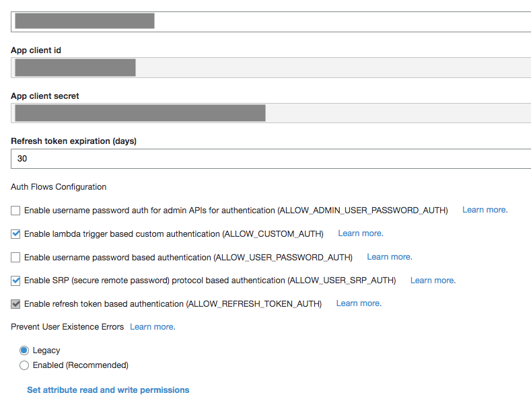Uncheck the ALLOW_CUSTOM_AUTH lambda trigger checkbox
The width and height of the screenshot is (531, 403).
pos(15,234)
